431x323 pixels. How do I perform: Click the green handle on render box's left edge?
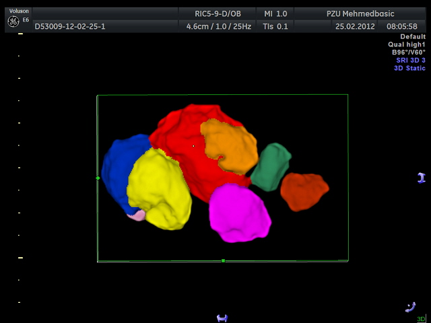[x=98, y=178]
